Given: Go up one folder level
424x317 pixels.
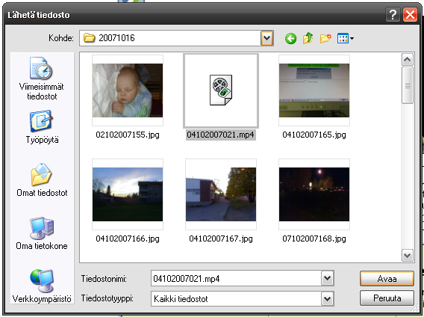Looking at the screenshot, I should (x=308, y=38).
